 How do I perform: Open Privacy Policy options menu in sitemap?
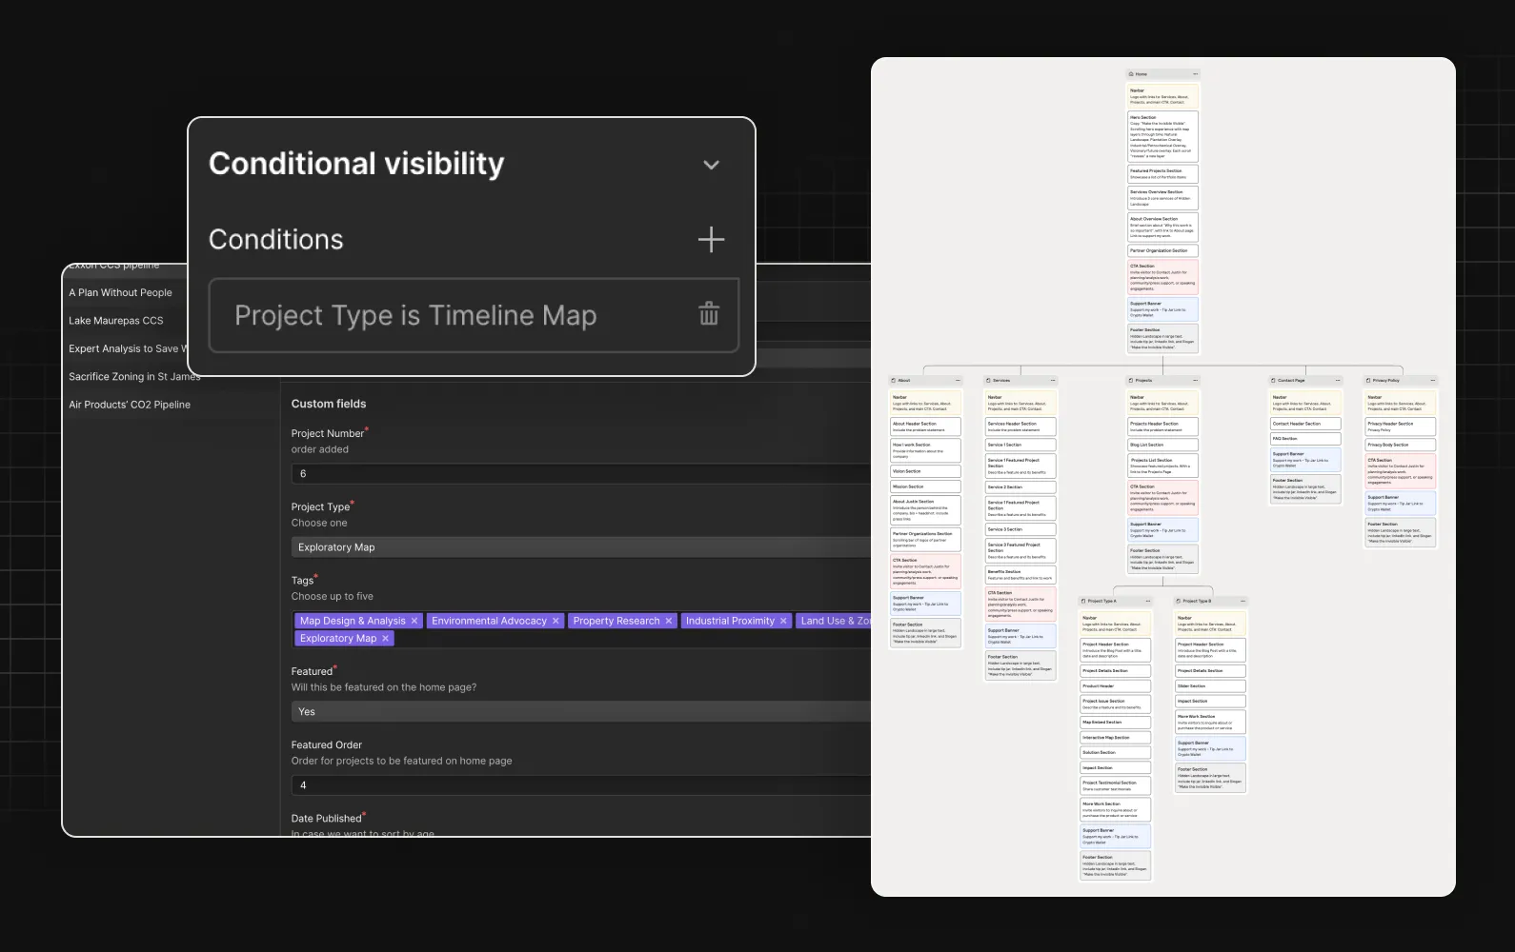tap(1432, 381)
